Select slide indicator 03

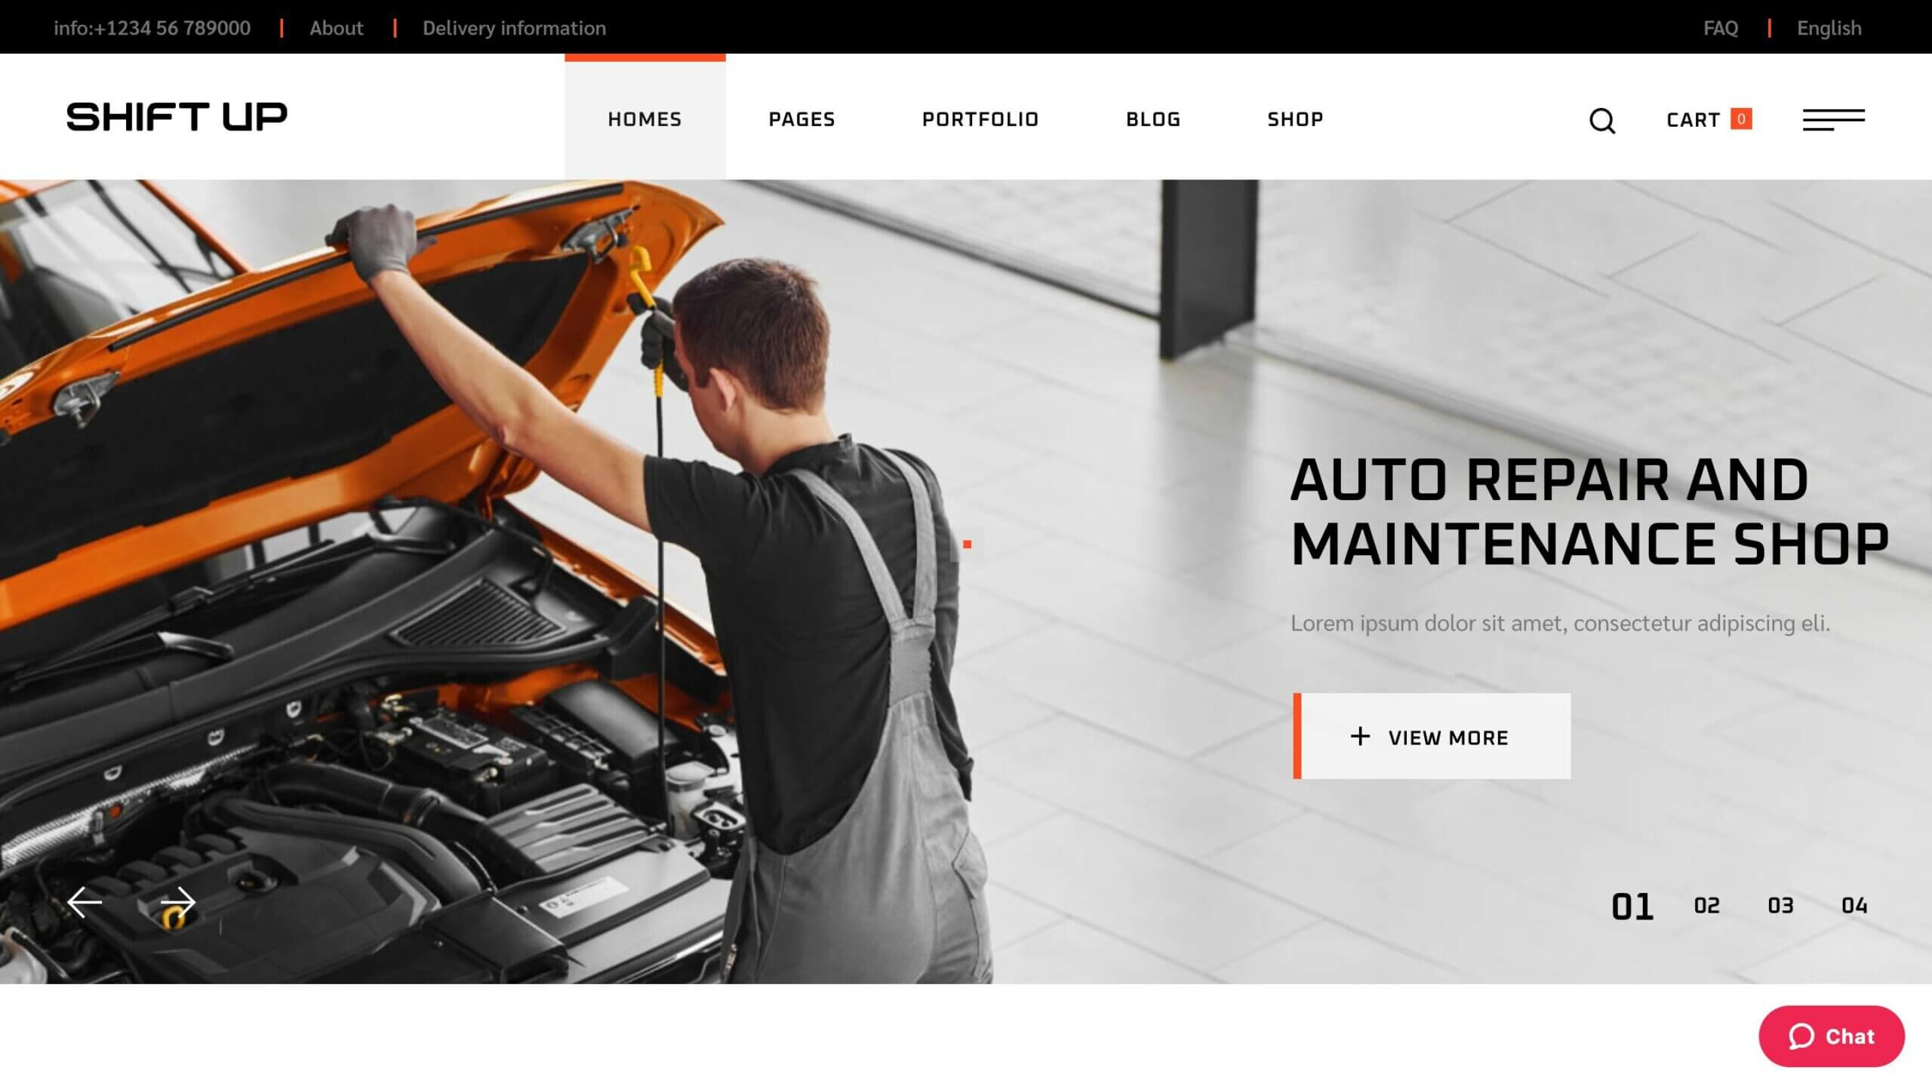[1780, 906]
